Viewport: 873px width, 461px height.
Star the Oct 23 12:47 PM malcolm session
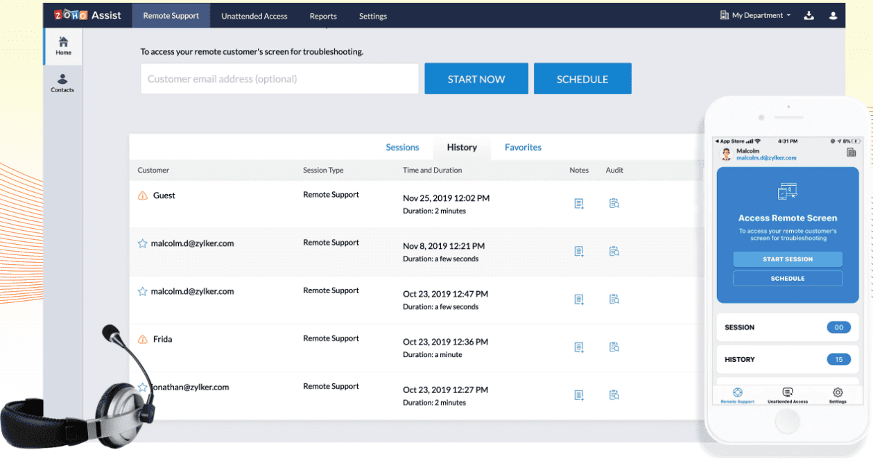(142, 291)
